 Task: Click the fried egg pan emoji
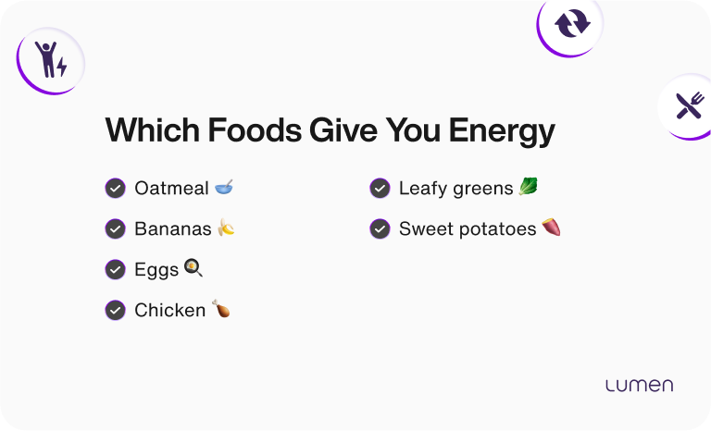(193, 268)
